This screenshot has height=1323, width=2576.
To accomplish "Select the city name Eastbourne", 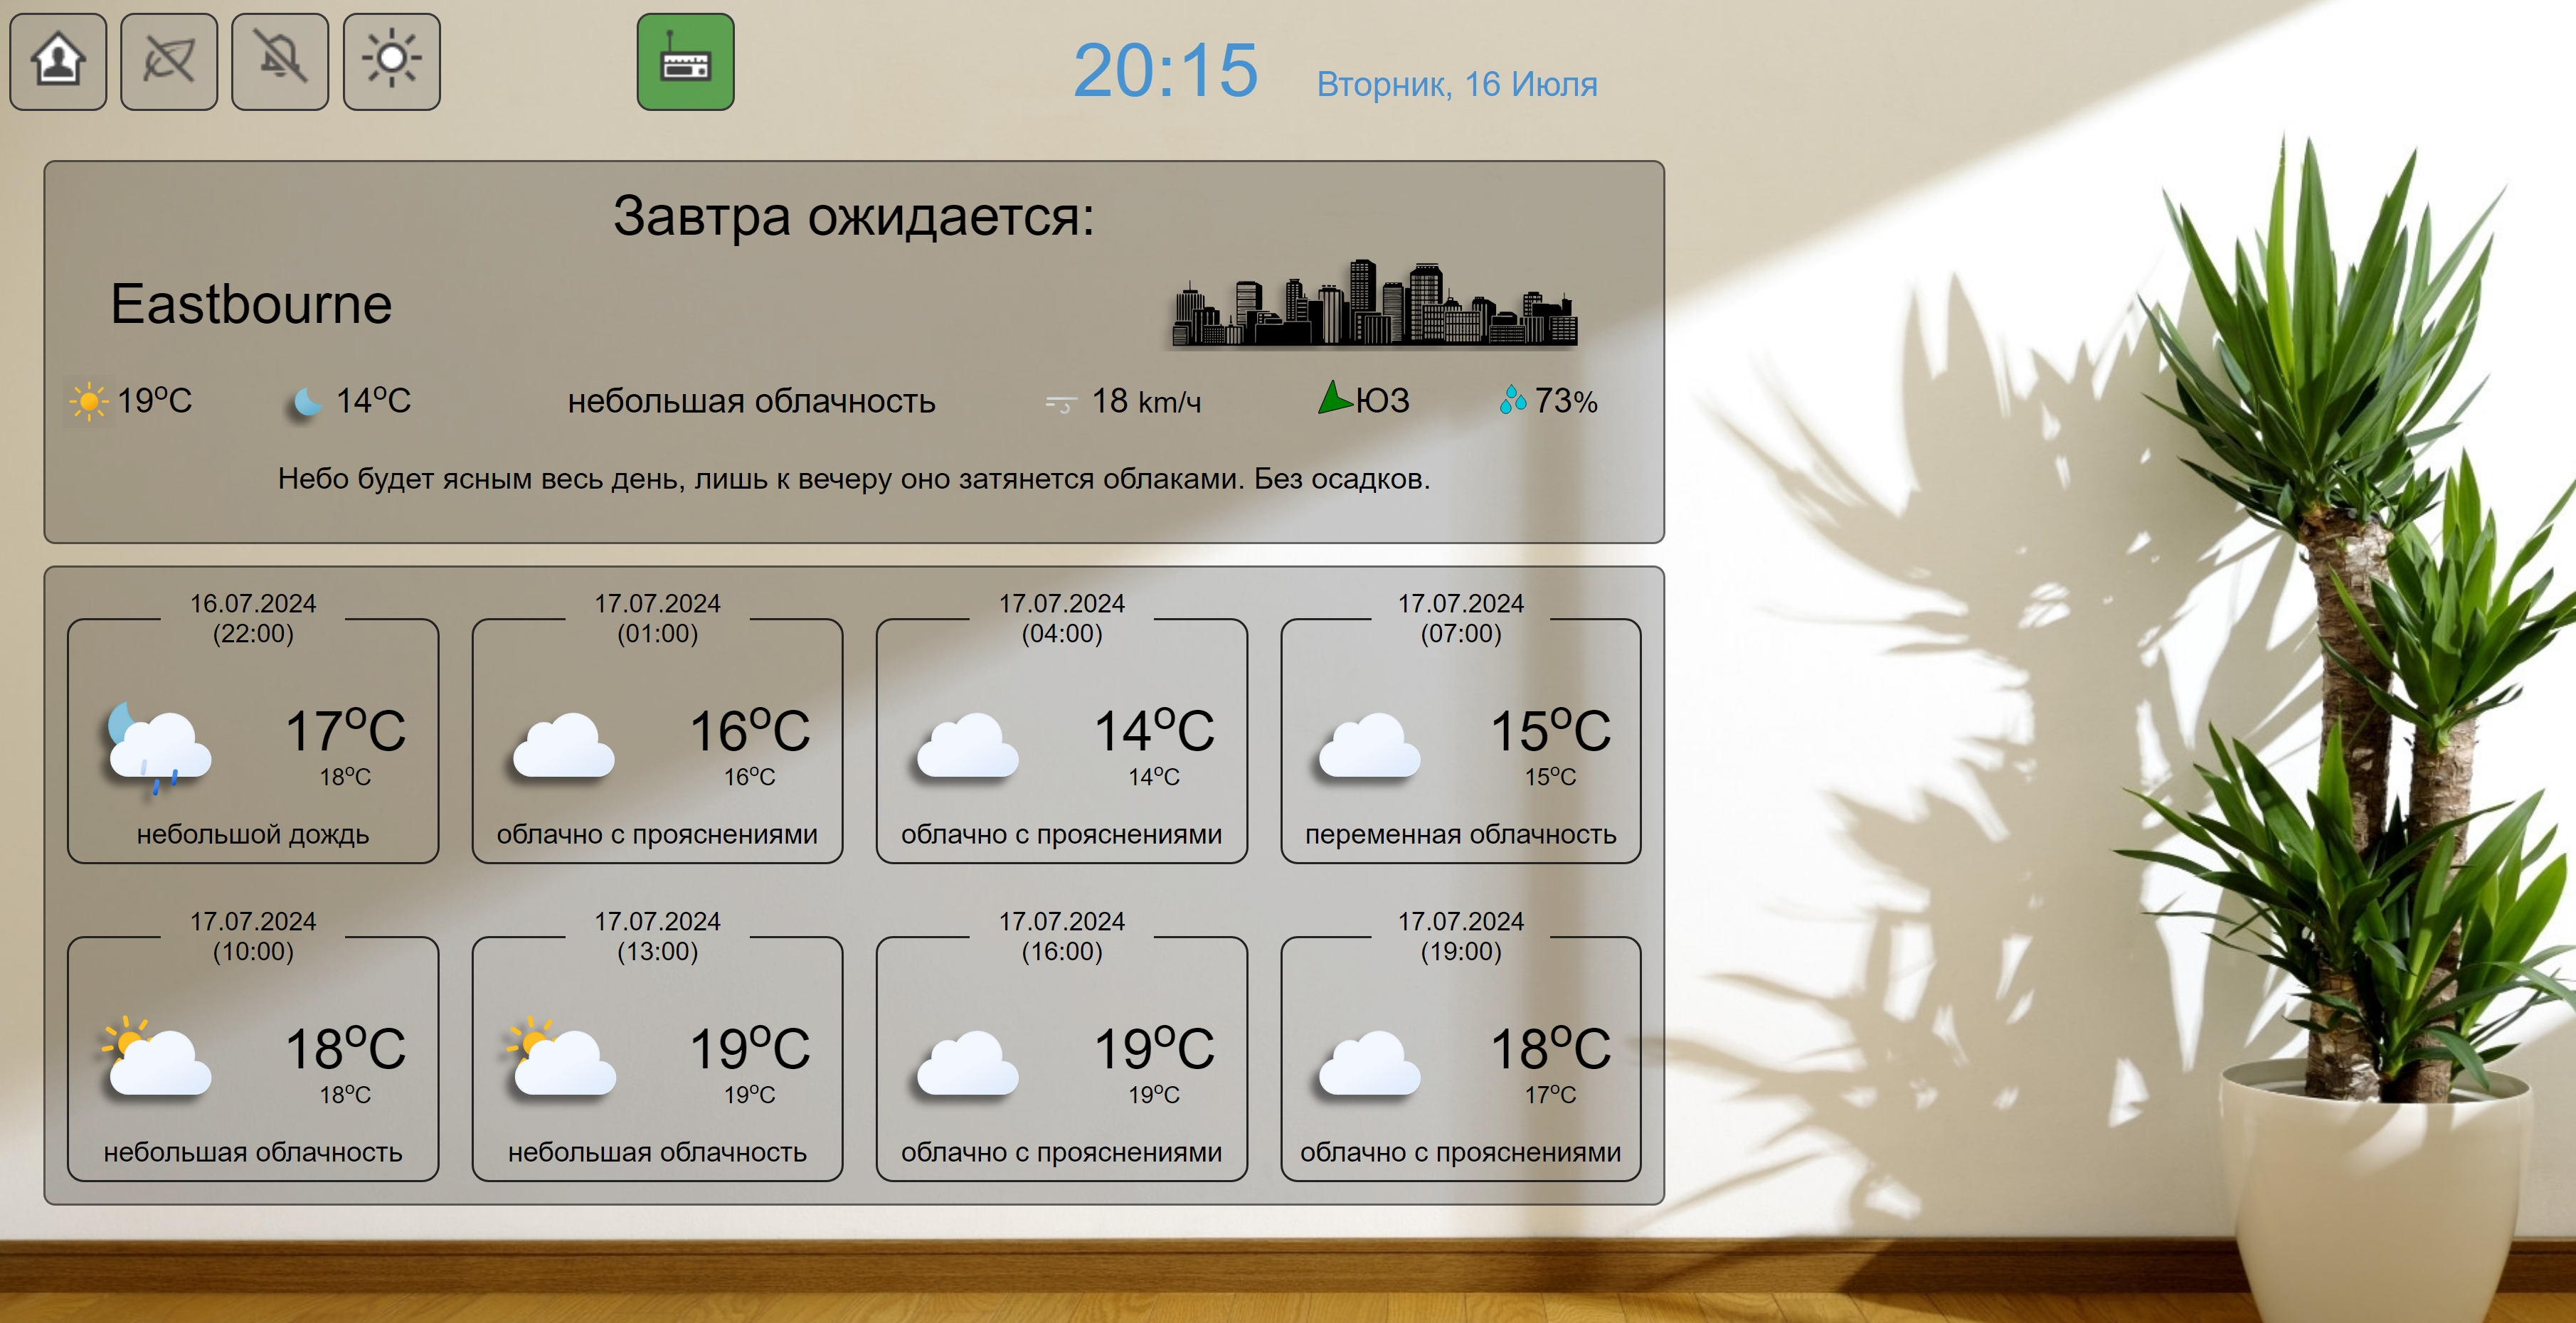I will 253,306.
